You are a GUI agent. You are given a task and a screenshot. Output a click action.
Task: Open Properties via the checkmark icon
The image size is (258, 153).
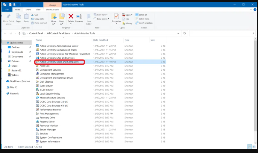[116, 16]
